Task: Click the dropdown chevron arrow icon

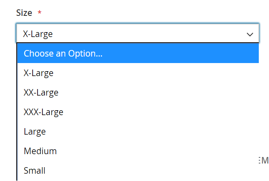Action: click(250, 34)
